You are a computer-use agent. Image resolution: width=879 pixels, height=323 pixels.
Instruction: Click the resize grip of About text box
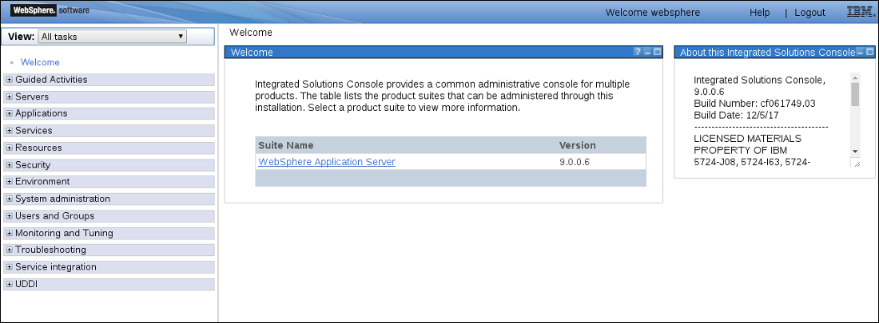pyautogui.click(x=855, y=163)
